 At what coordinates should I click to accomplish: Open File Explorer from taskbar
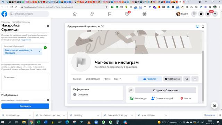(24, 122)
